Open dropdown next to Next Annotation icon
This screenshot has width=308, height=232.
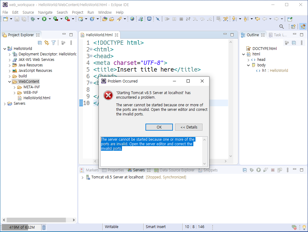click(x=240, y=19)
